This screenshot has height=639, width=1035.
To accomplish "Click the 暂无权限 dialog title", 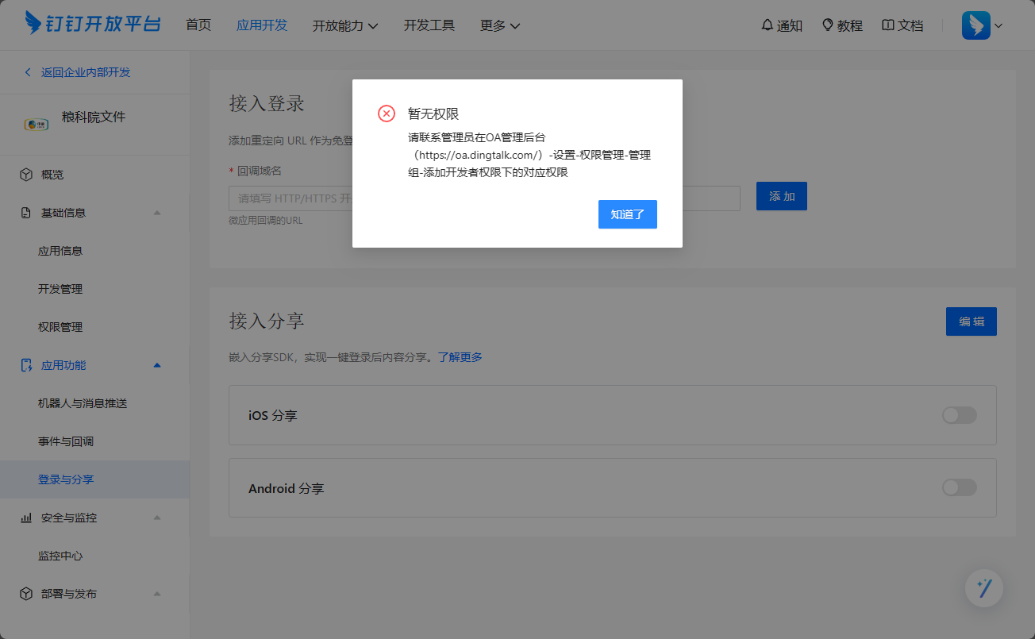I will (x=433, y=114).
